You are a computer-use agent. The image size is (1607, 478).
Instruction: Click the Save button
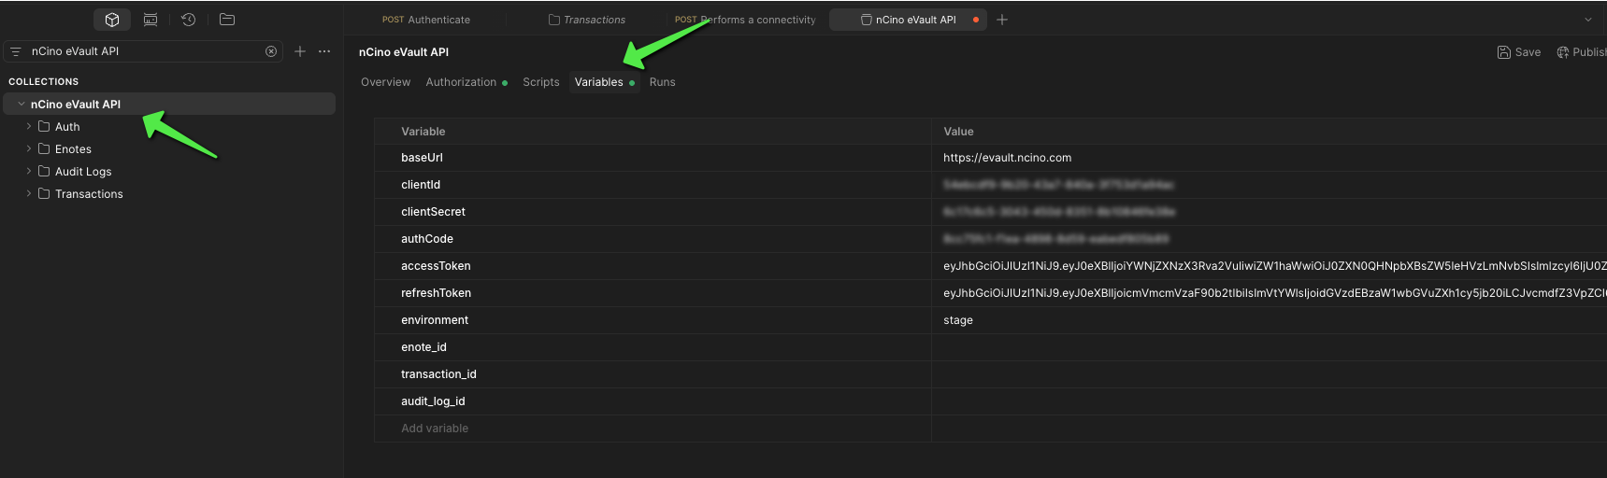click(x=1519, y=52)
